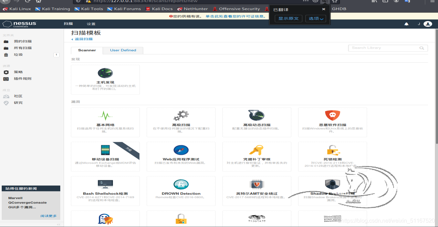Switch to the 设置 settings navigation tab
This screenshot has height=227, width=438.
(x=91, y=24)
